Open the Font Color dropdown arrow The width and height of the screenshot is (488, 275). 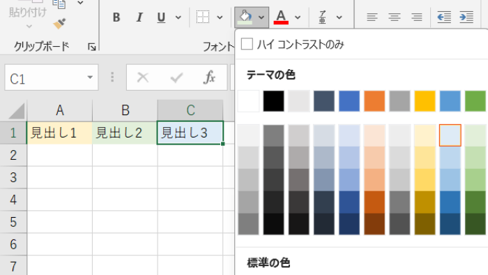click(x=298, y=17)
